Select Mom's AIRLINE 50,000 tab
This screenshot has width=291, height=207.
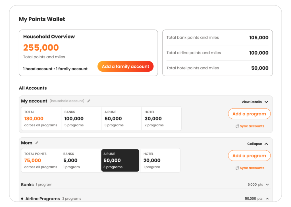pyautogui.click(x=120, y=160)
